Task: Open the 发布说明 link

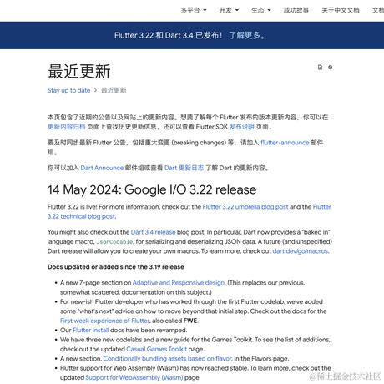Action: [241, 127]
